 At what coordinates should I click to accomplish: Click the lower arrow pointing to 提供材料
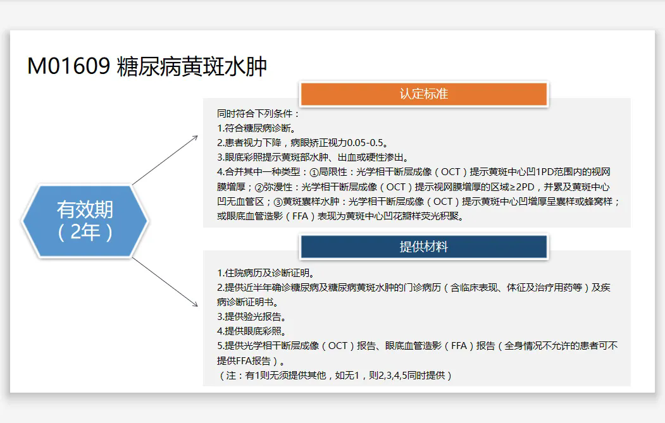point(166,282)
